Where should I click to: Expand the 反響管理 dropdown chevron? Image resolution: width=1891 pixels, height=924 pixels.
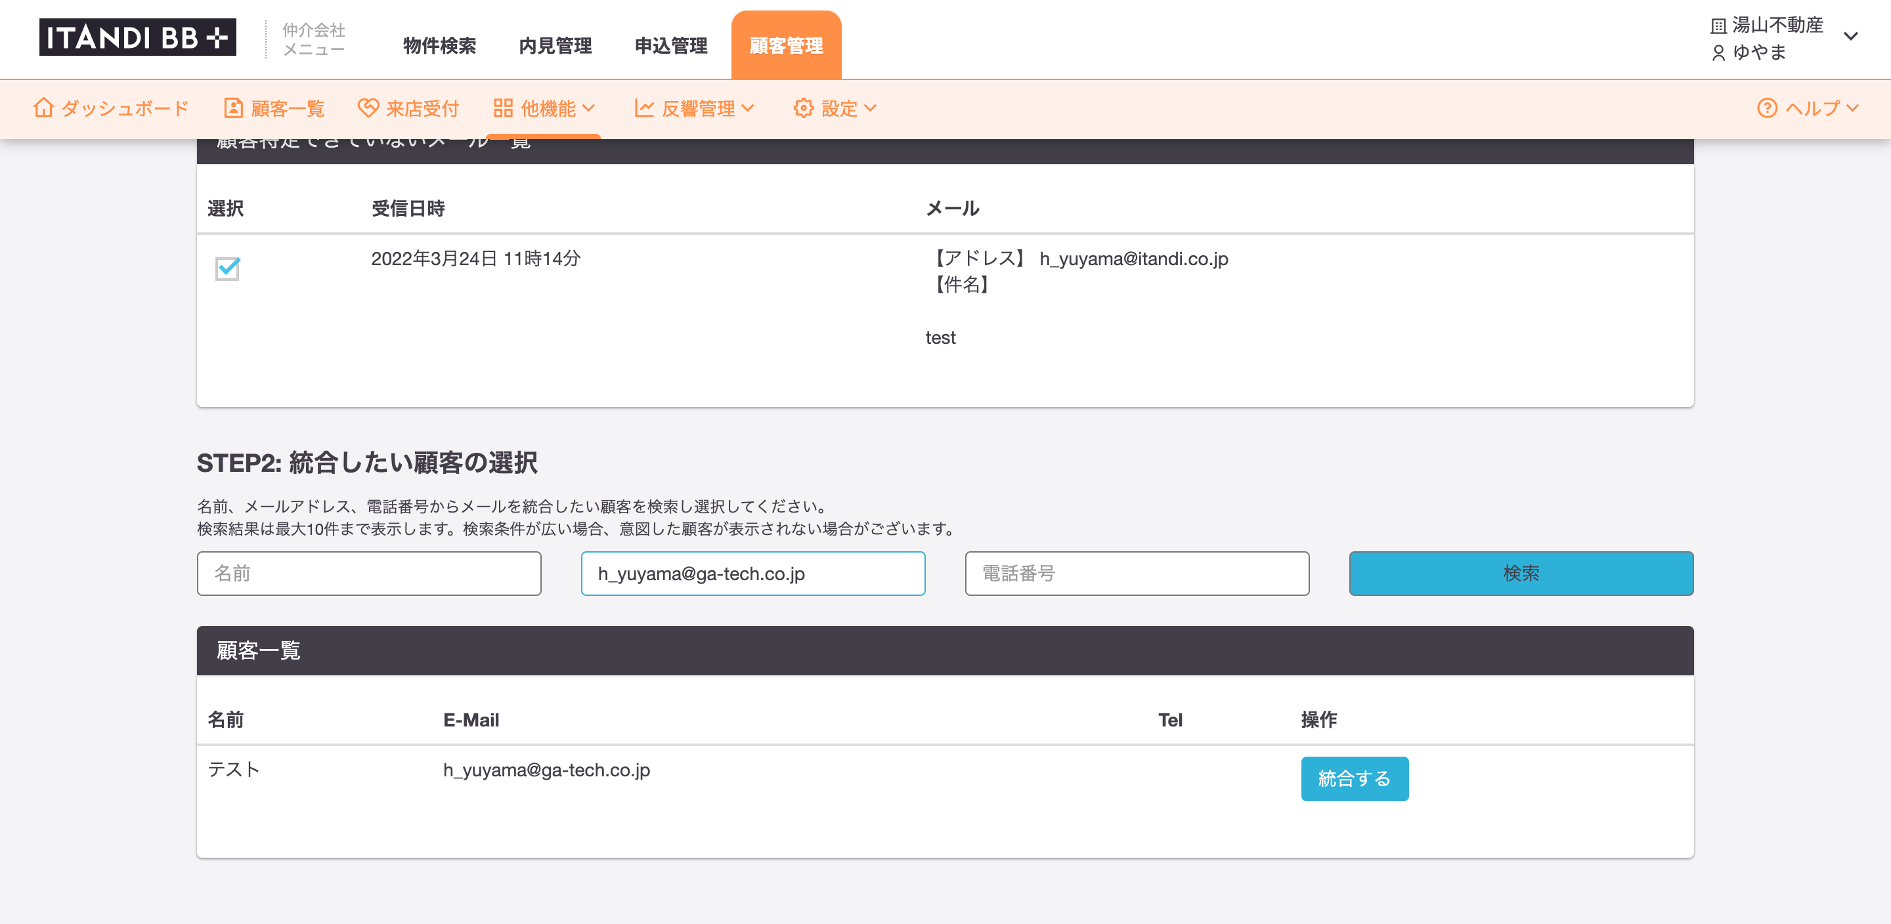coord(747,108)
